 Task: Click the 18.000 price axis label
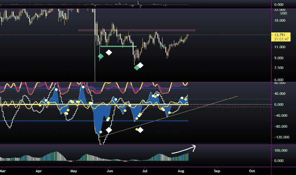point(280,20)
